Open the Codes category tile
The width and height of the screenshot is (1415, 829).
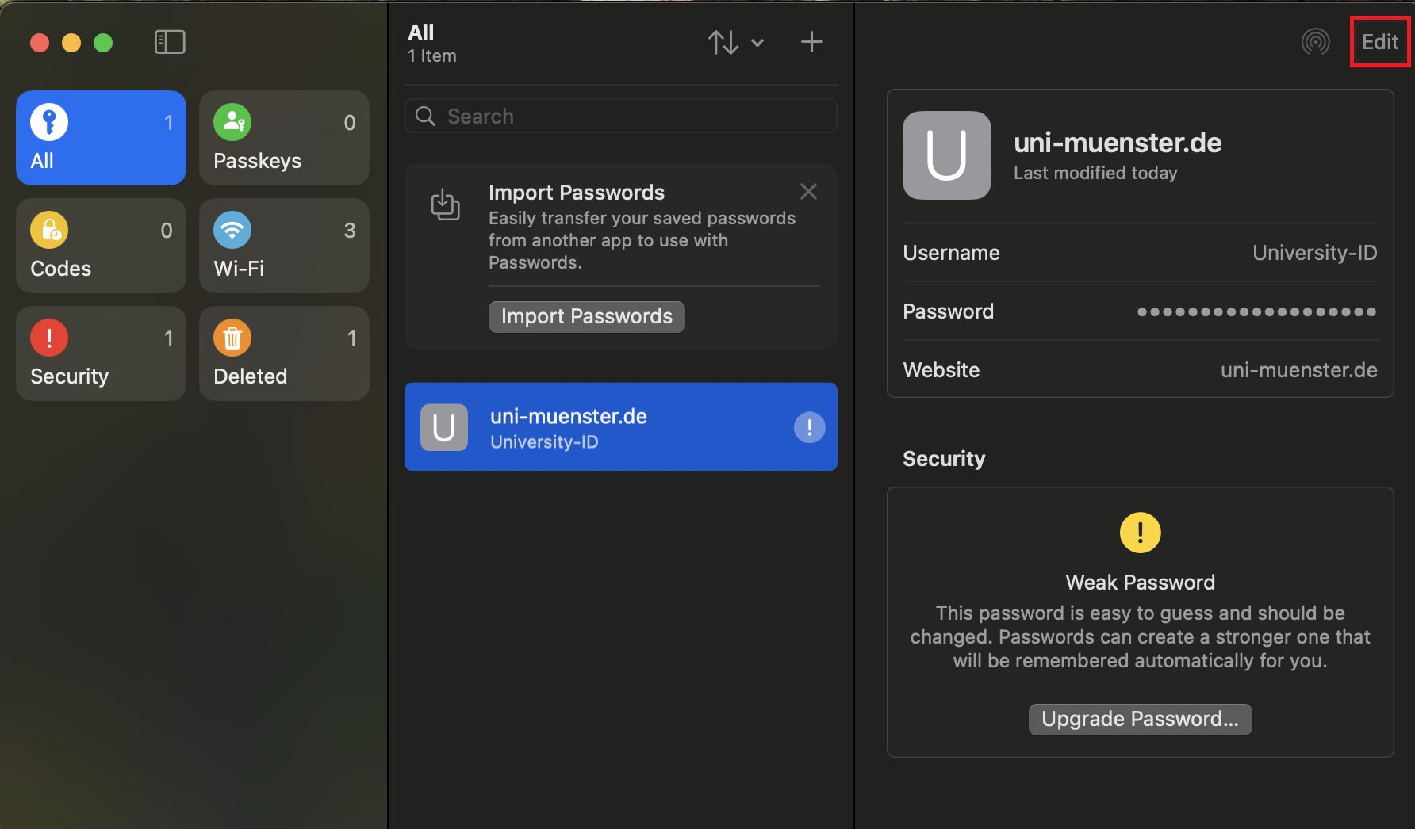pyautogui.click(x=101, y=246)
